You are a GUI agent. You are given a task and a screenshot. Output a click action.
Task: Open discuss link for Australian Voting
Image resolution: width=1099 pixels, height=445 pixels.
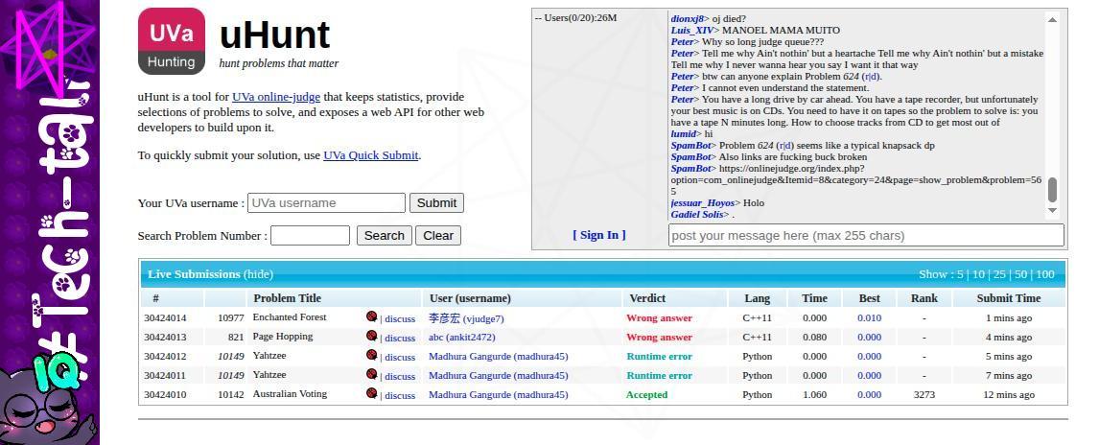pos(400,395)
